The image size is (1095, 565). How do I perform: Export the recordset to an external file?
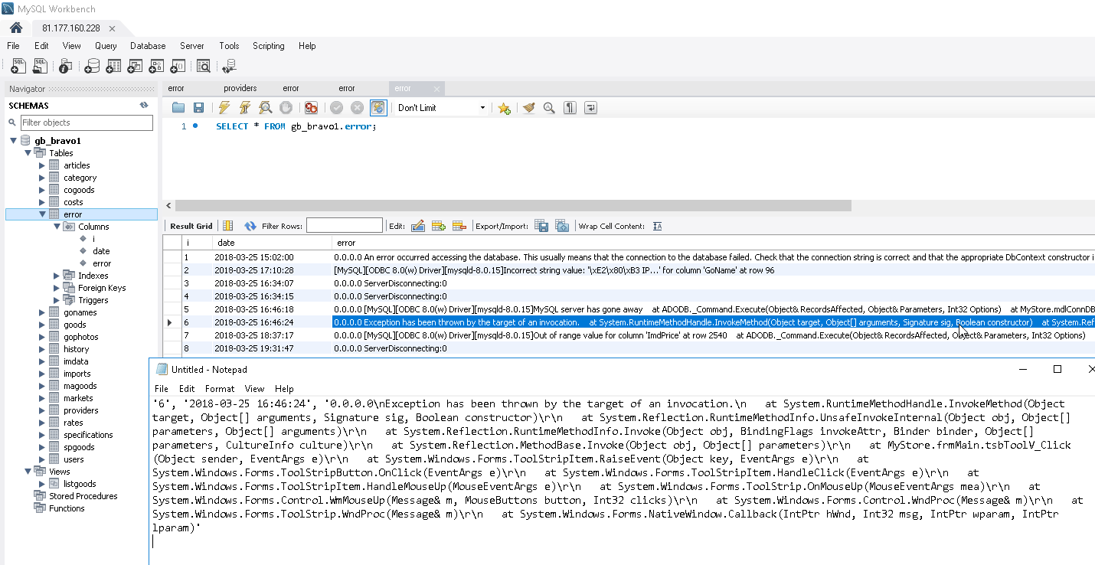pos(541,226)
